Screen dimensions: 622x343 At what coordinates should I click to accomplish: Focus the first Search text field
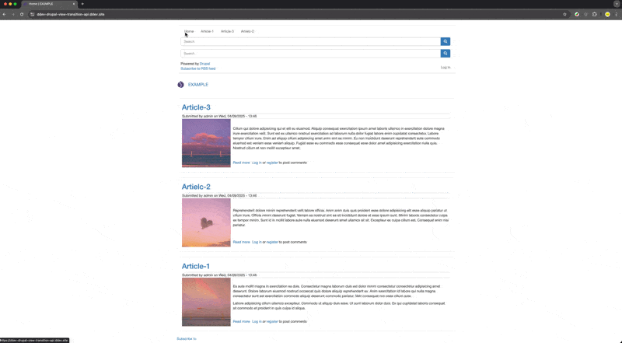(x=311, y=41)
